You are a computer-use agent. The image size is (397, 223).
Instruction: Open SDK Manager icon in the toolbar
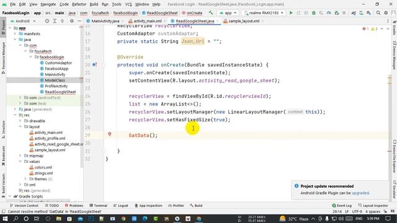tap(368, 13)
